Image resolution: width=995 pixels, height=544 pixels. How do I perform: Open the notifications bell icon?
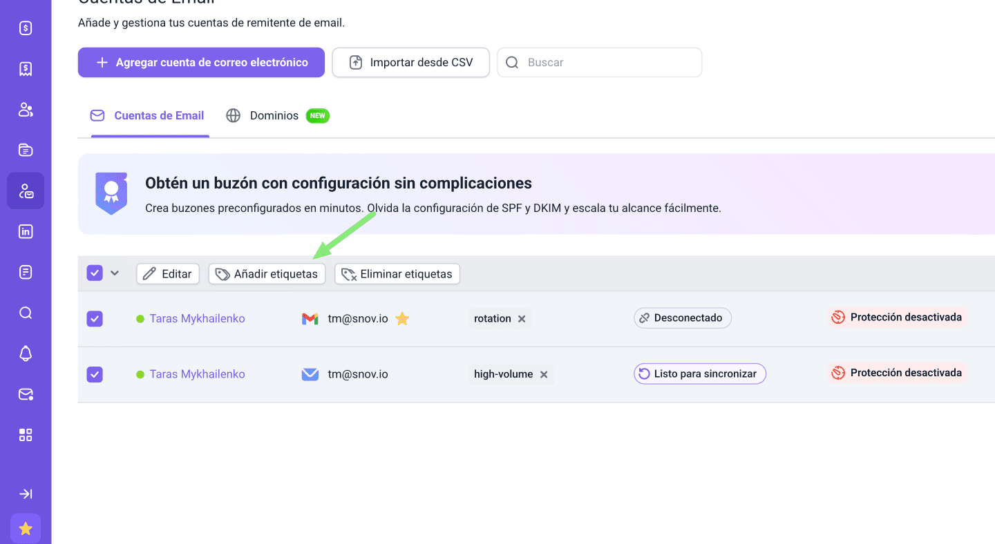click(26, 353)
